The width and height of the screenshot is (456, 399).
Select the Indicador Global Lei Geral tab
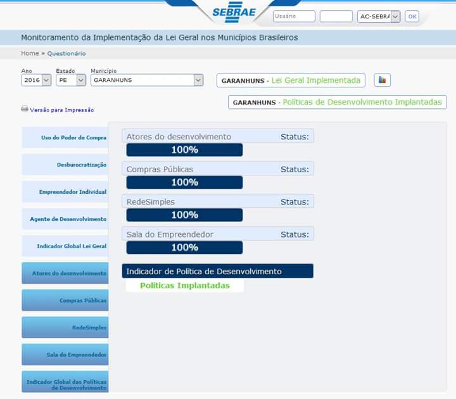coord(65,246)
